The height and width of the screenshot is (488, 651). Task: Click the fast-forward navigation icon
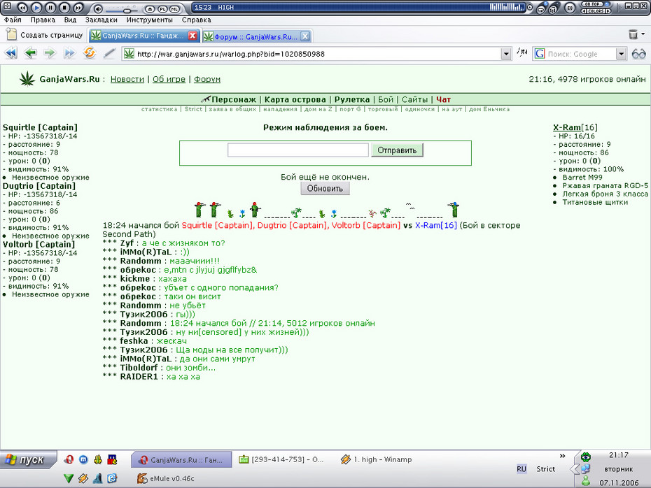70,53
